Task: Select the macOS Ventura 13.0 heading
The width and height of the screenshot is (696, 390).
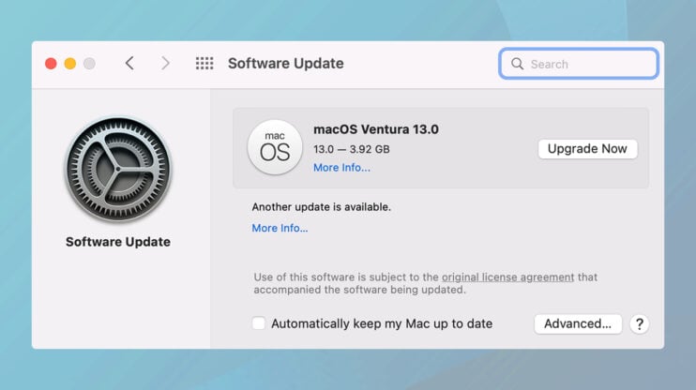Action: coord(376,129)
